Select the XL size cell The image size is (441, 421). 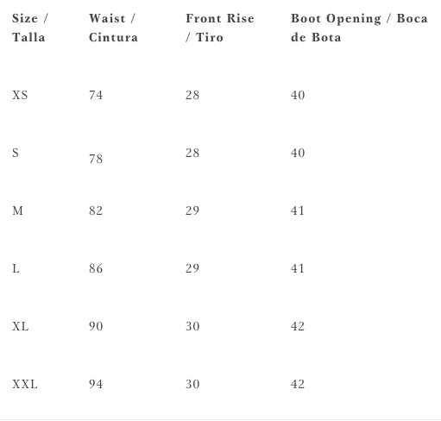[21, 326]
